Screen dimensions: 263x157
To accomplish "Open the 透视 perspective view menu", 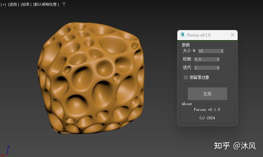I will [x=13, y=5].
